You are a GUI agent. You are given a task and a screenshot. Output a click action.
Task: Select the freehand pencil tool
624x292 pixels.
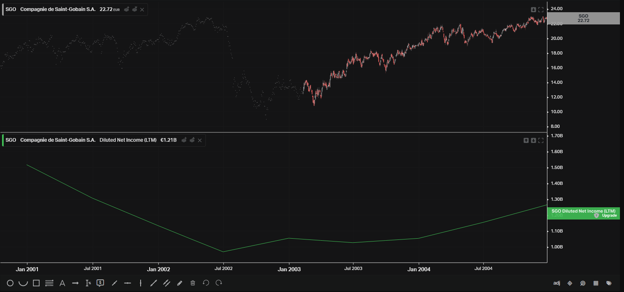tap(180, 283)
